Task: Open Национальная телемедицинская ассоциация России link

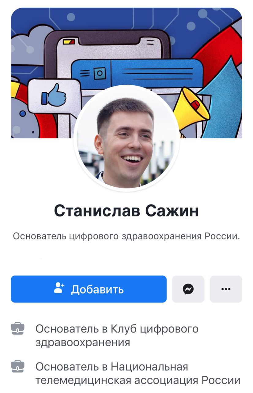Action: 138,373
